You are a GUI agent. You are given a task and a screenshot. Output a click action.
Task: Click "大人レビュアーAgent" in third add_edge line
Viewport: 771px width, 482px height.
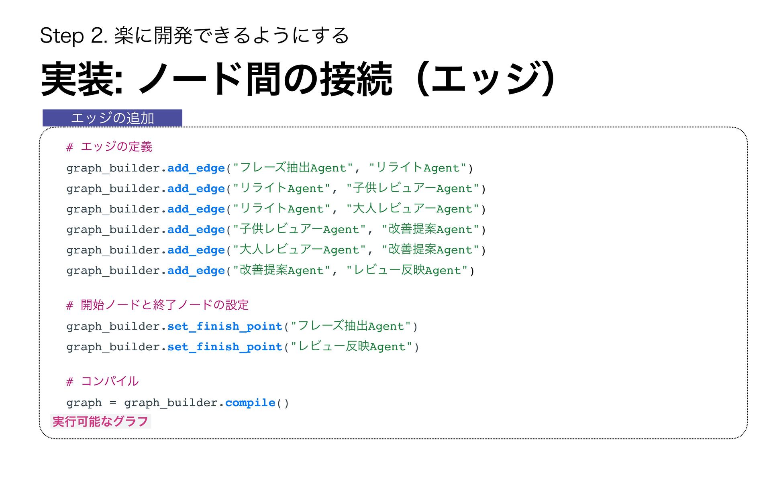coord(413,209)
